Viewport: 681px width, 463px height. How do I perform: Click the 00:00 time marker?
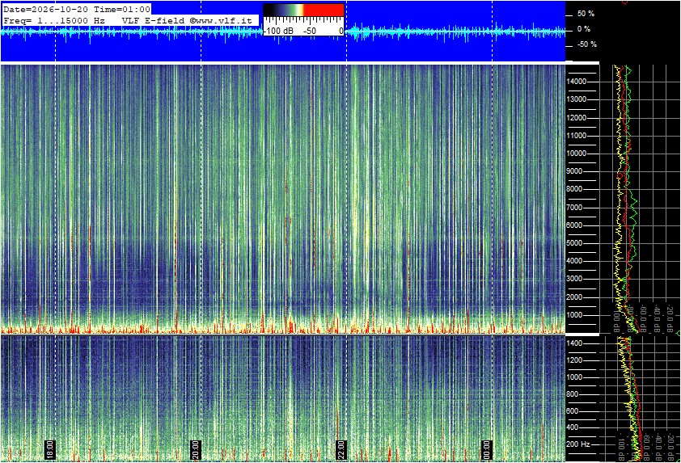click(486, 449)
